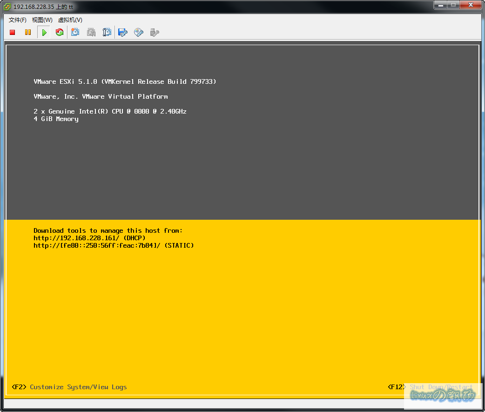Open the 虚拟机(V) menu
The image size is (485, 412).
[x=70, y=20]
